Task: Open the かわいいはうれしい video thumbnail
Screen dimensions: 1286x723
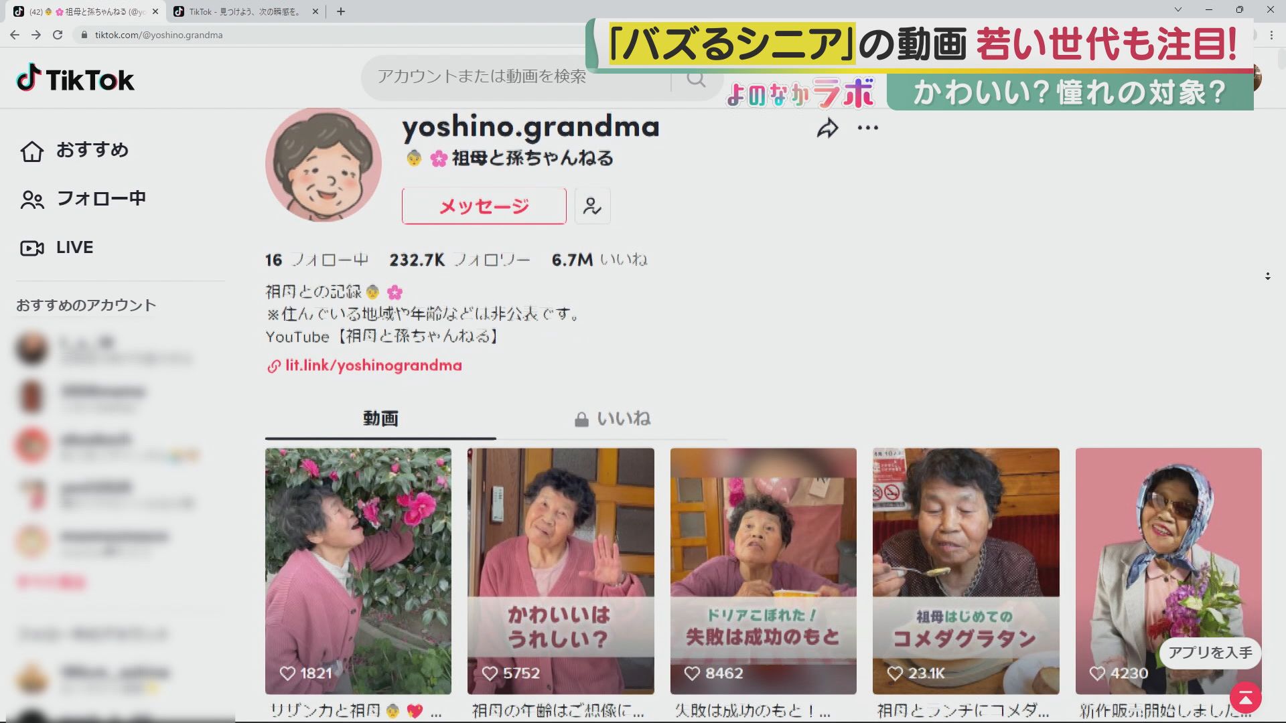Action: click(x=560, y=570)
